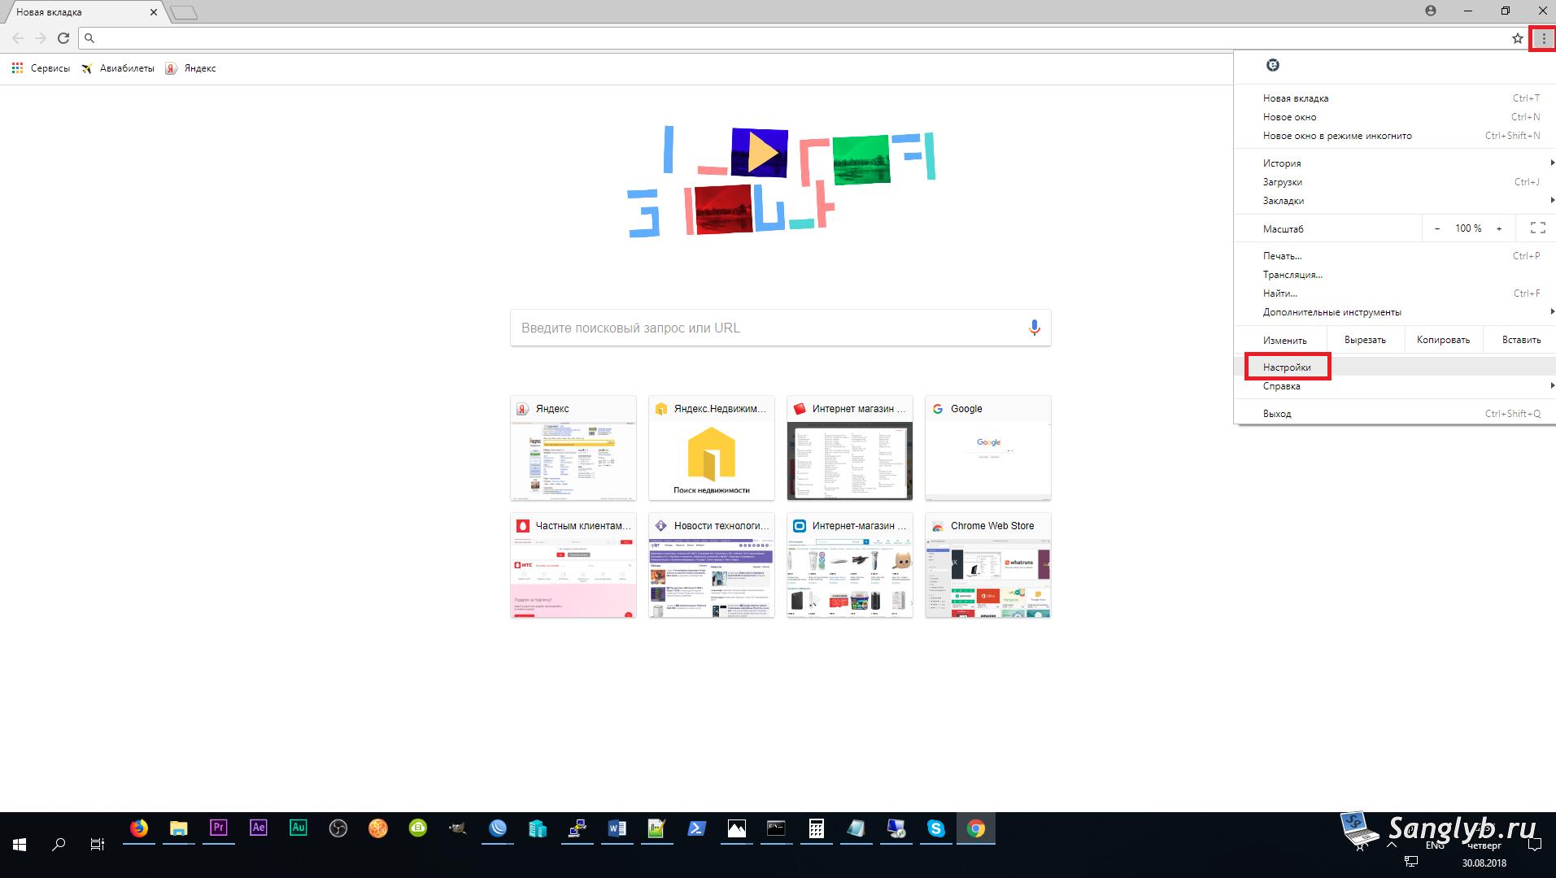Expand Дополнительные инструменты submenu
The image size is (1556, 878).
tap(1394, 312)
